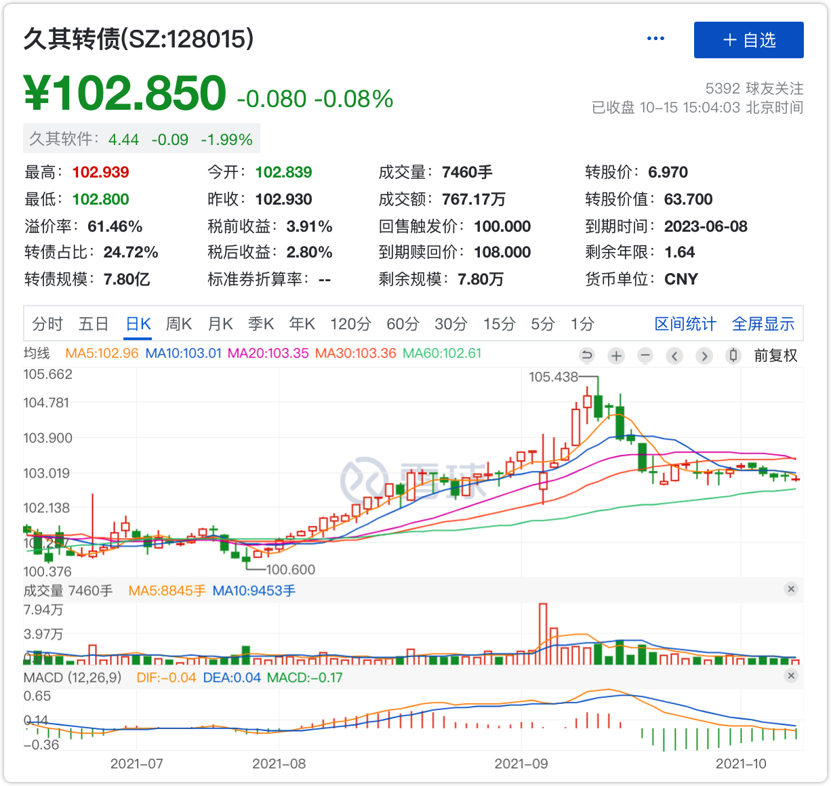This screenshot has width=831, height=786.
Task: Click the 久其软件 underlying stock quote
Action: (x=141, y=140)
